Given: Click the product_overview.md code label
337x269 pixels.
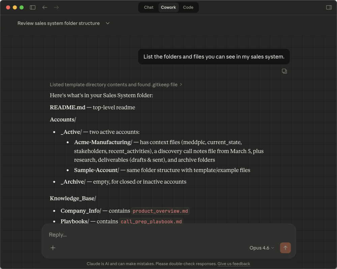Looking at the screenshot, I should (x=160, y=211).
